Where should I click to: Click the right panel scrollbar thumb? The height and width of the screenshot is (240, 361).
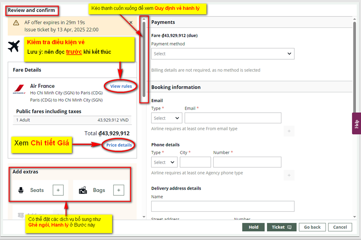click(x=354, y=67)
